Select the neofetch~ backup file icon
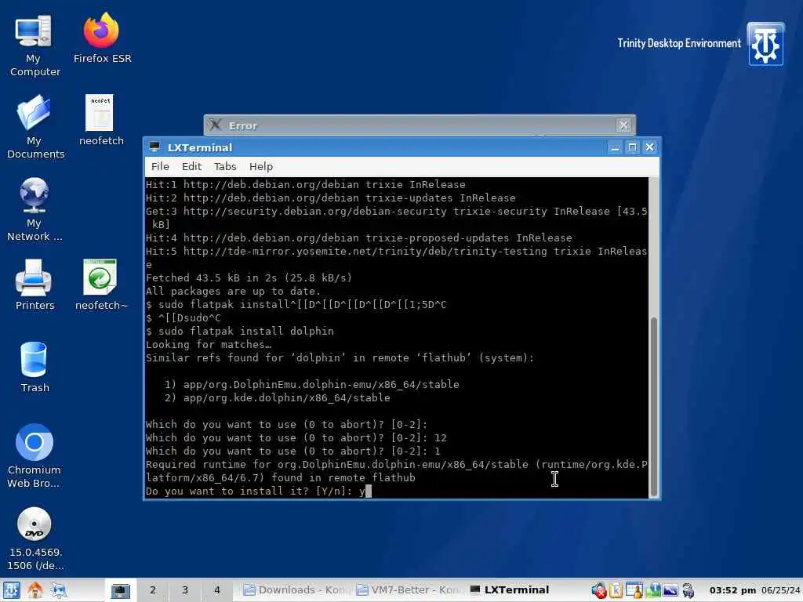 click(100, 285)
